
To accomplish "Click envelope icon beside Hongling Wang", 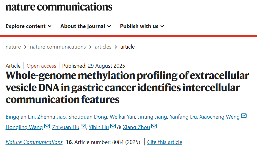I will 47,127.
